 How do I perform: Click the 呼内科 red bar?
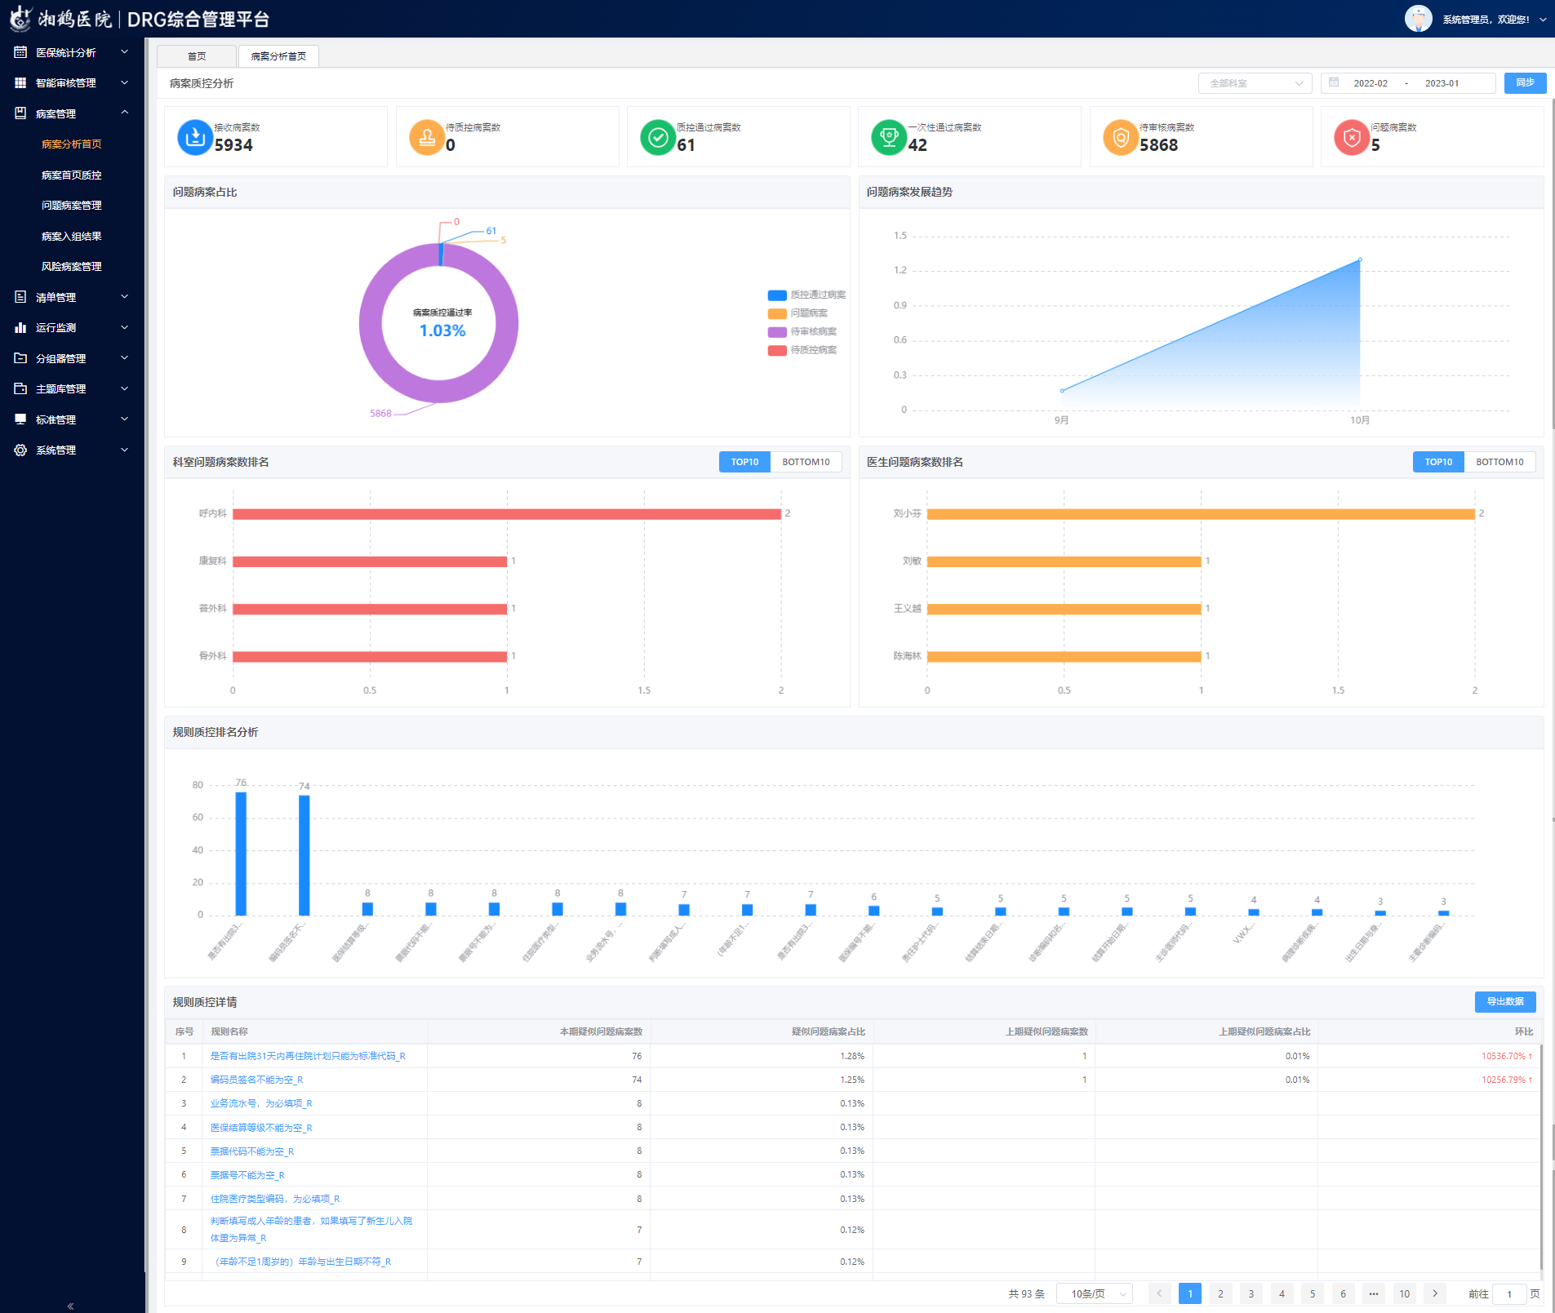[507, 514]
